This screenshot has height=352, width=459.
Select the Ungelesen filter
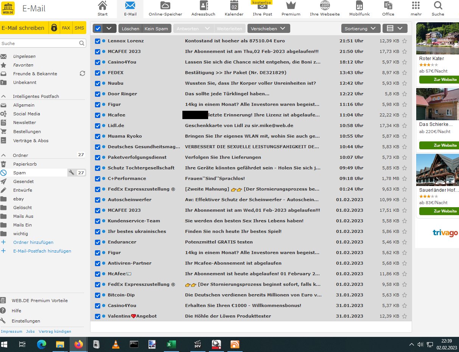24,56
